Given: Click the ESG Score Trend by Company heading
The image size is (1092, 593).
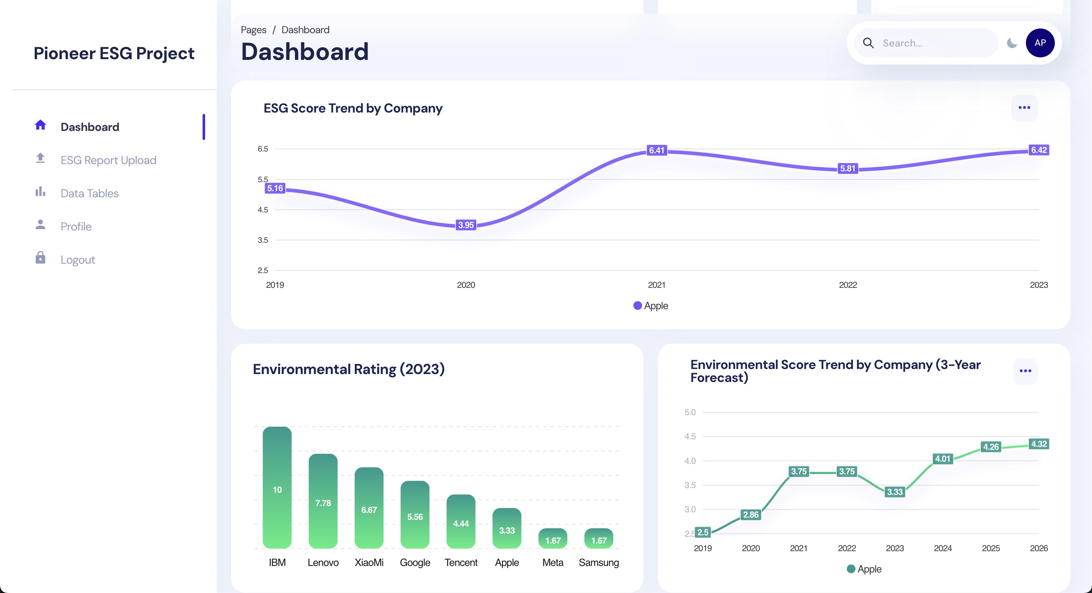Looking at the screenshot, I should [353, 109].
